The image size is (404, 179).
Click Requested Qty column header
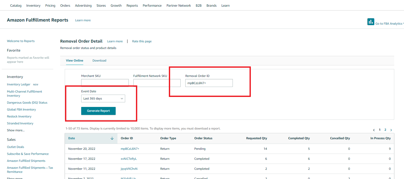[x=256, y=138]
